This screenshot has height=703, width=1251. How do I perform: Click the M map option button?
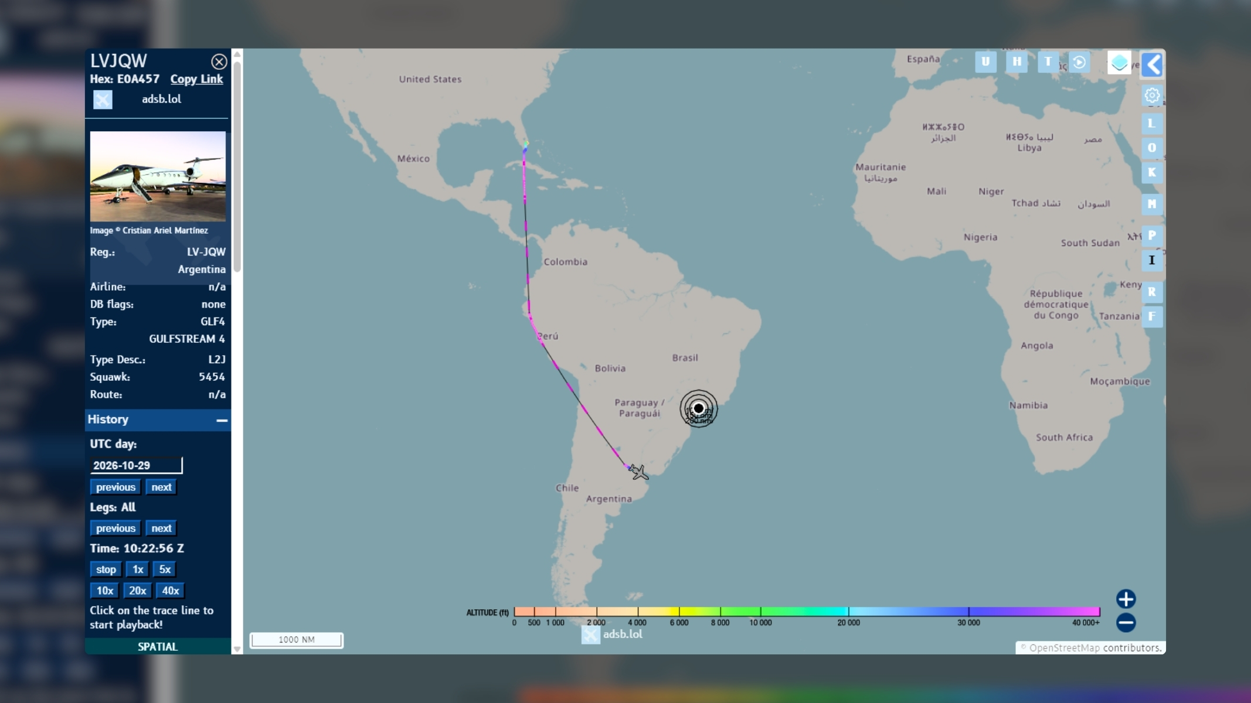[1152, 204]
